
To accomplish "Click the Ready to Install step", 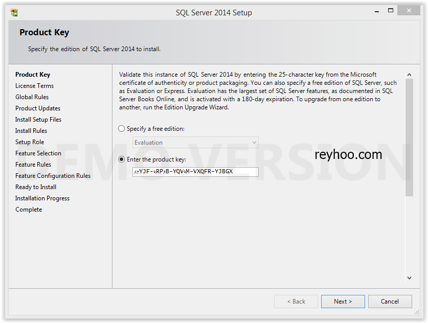I will tap(36, 187).
